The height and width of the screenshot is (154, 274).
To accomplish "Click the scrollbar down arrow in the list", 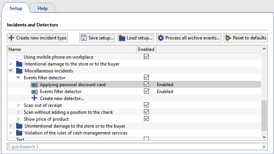I will click(264, 137).
